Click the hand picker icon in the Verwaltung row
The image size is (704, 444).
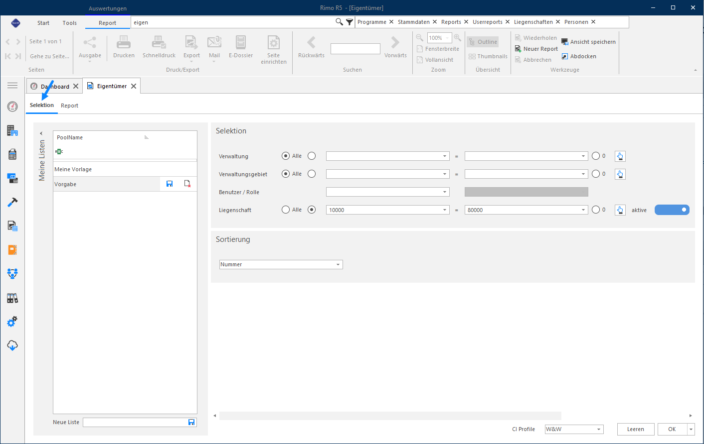click(620, 156)
